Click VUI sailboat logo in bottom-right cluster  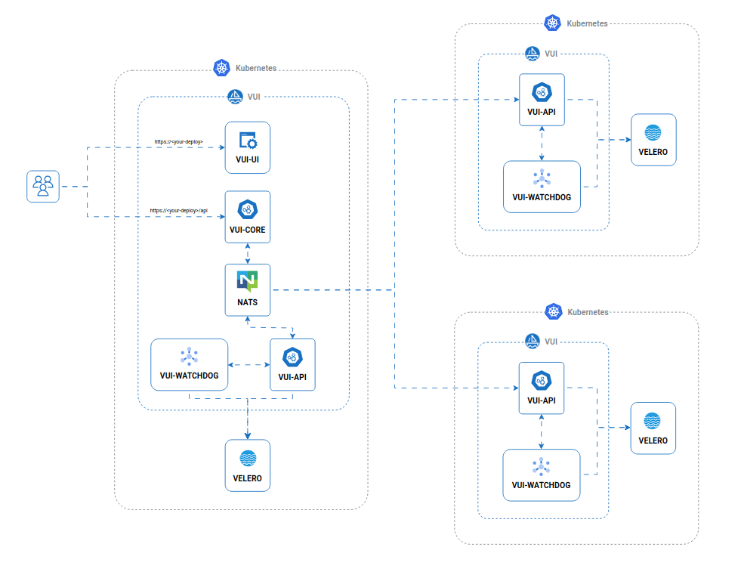click(x=533, y=341)
